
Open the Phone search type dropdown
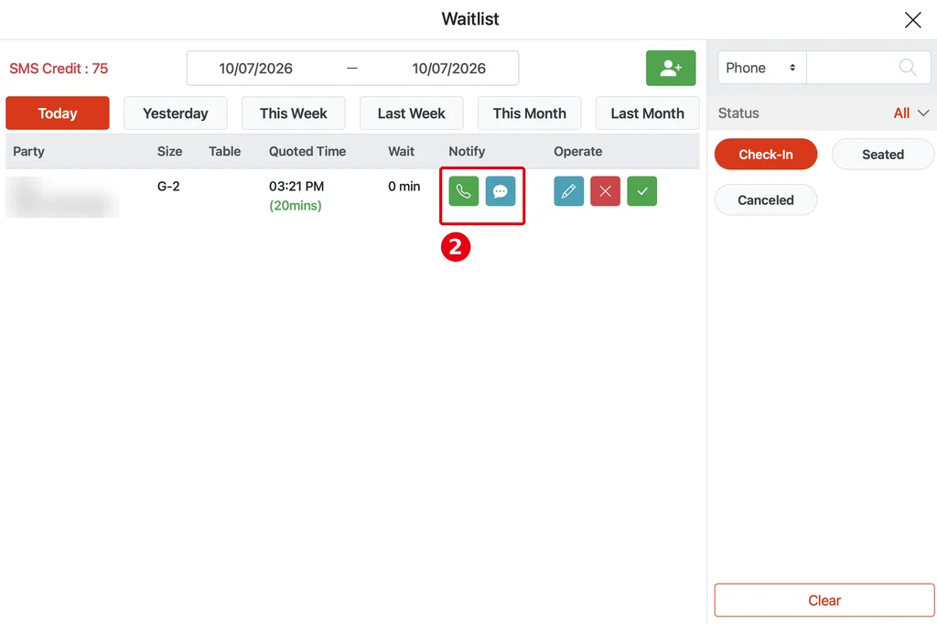pyautogui.click(x=762, y=68)
